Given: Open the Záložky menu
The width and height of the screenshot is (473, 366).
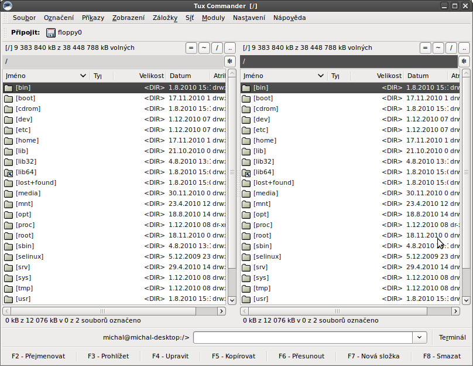Looking at the screenshot, I should click(x=165, y=18).
